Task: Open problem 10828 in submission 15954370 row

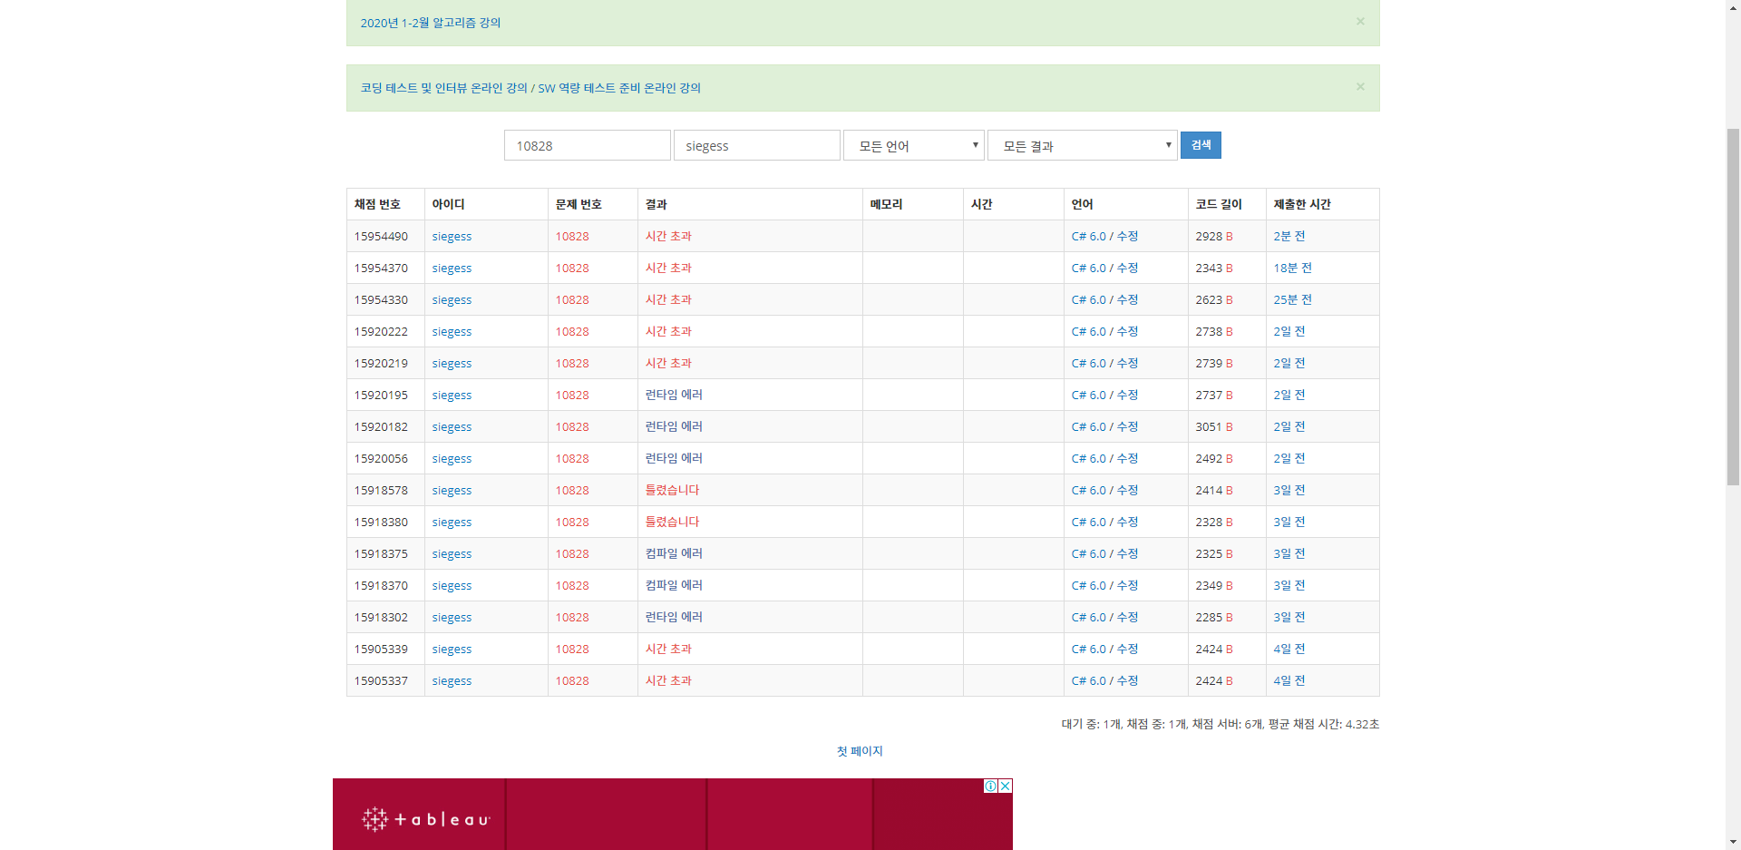Action: 572,268
